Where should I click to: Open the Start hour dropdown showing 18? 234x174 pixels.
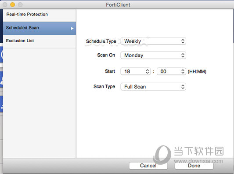pos(135,71)
